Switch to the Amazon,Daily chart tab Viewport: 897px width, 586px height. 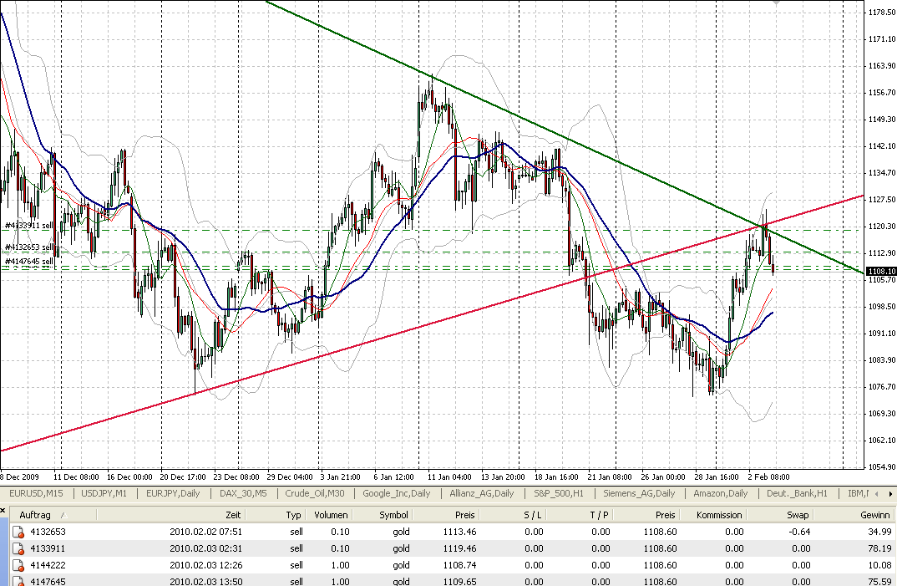(721, 493)
